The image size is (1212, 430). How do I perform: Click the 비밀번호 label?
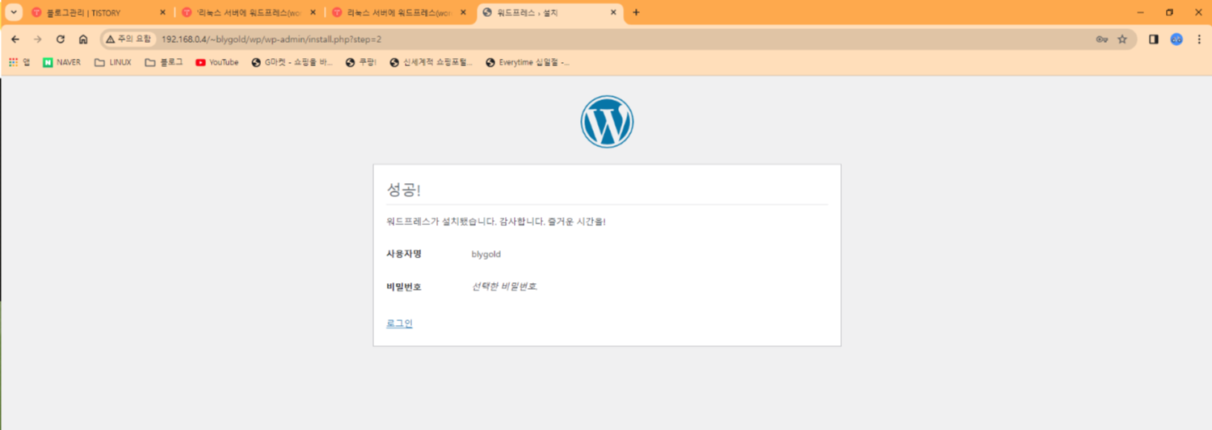[x=404, y=286]
